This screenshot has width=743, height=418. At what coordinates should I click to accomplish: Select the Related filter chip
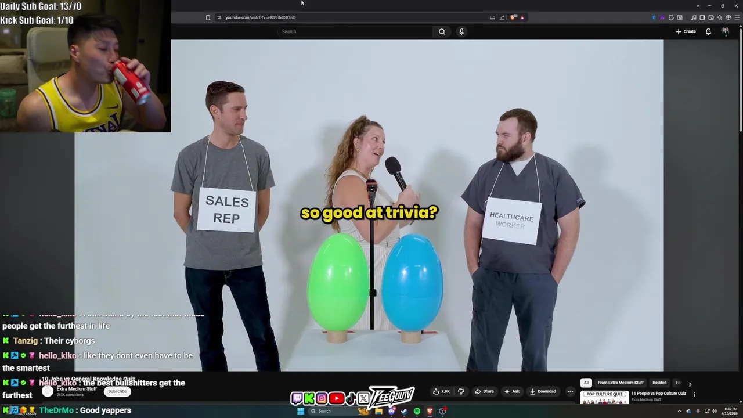[659, 383]
